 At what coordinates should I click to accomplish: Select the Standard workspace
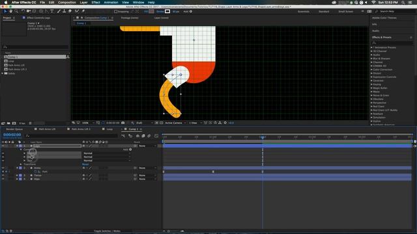tap(324, 12)
